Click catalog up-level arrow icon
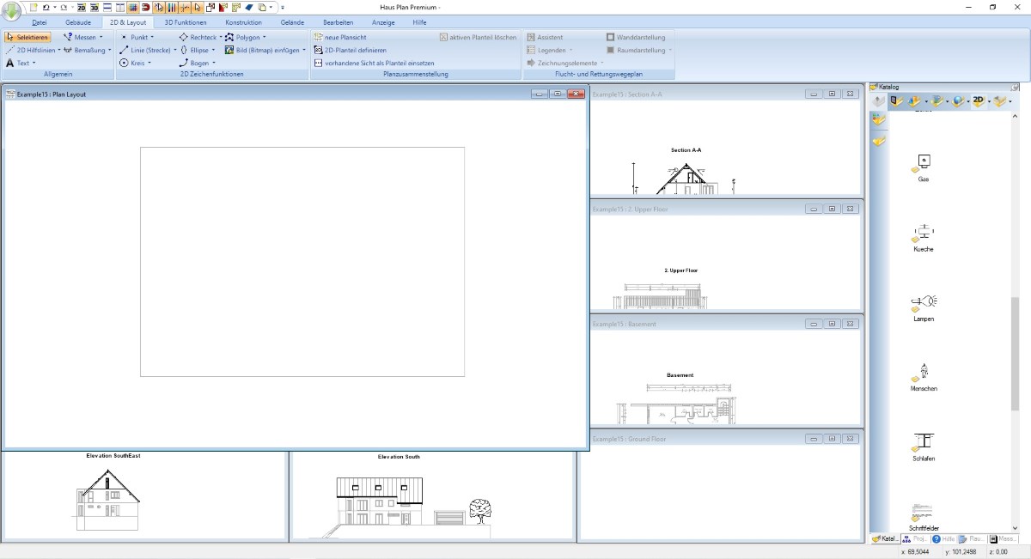 877,101
